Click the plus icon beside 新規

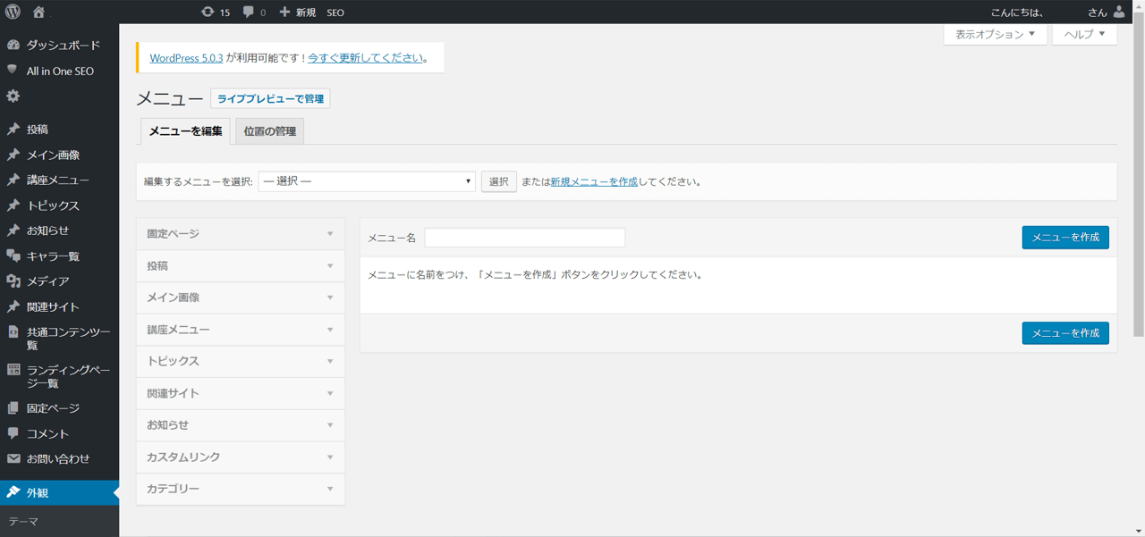tap(284, 12)
